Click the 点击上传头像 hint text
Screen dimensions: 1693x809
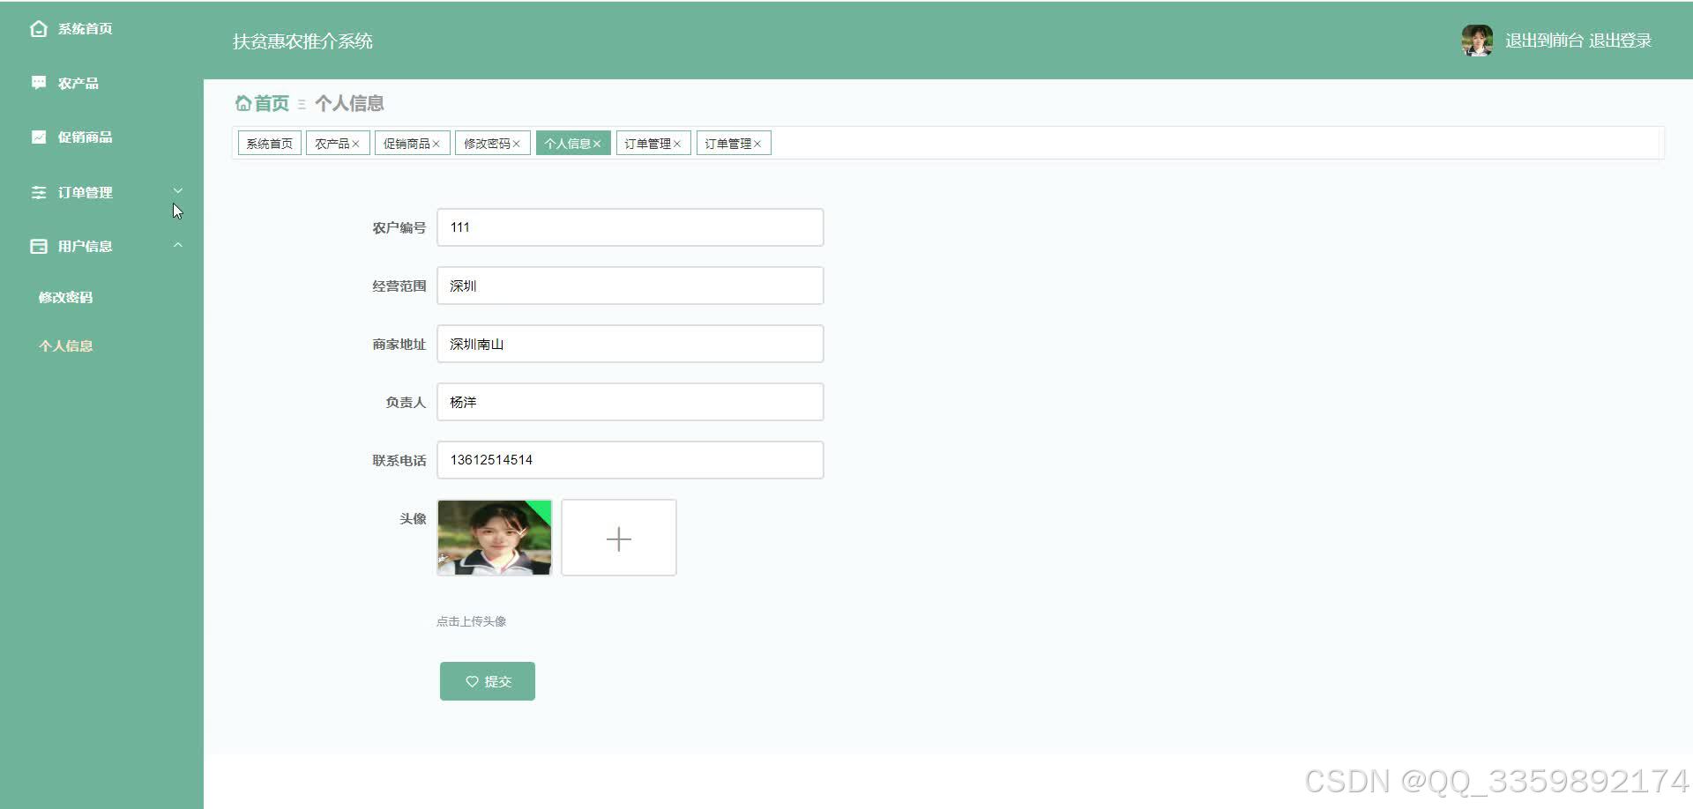(471, 621)
